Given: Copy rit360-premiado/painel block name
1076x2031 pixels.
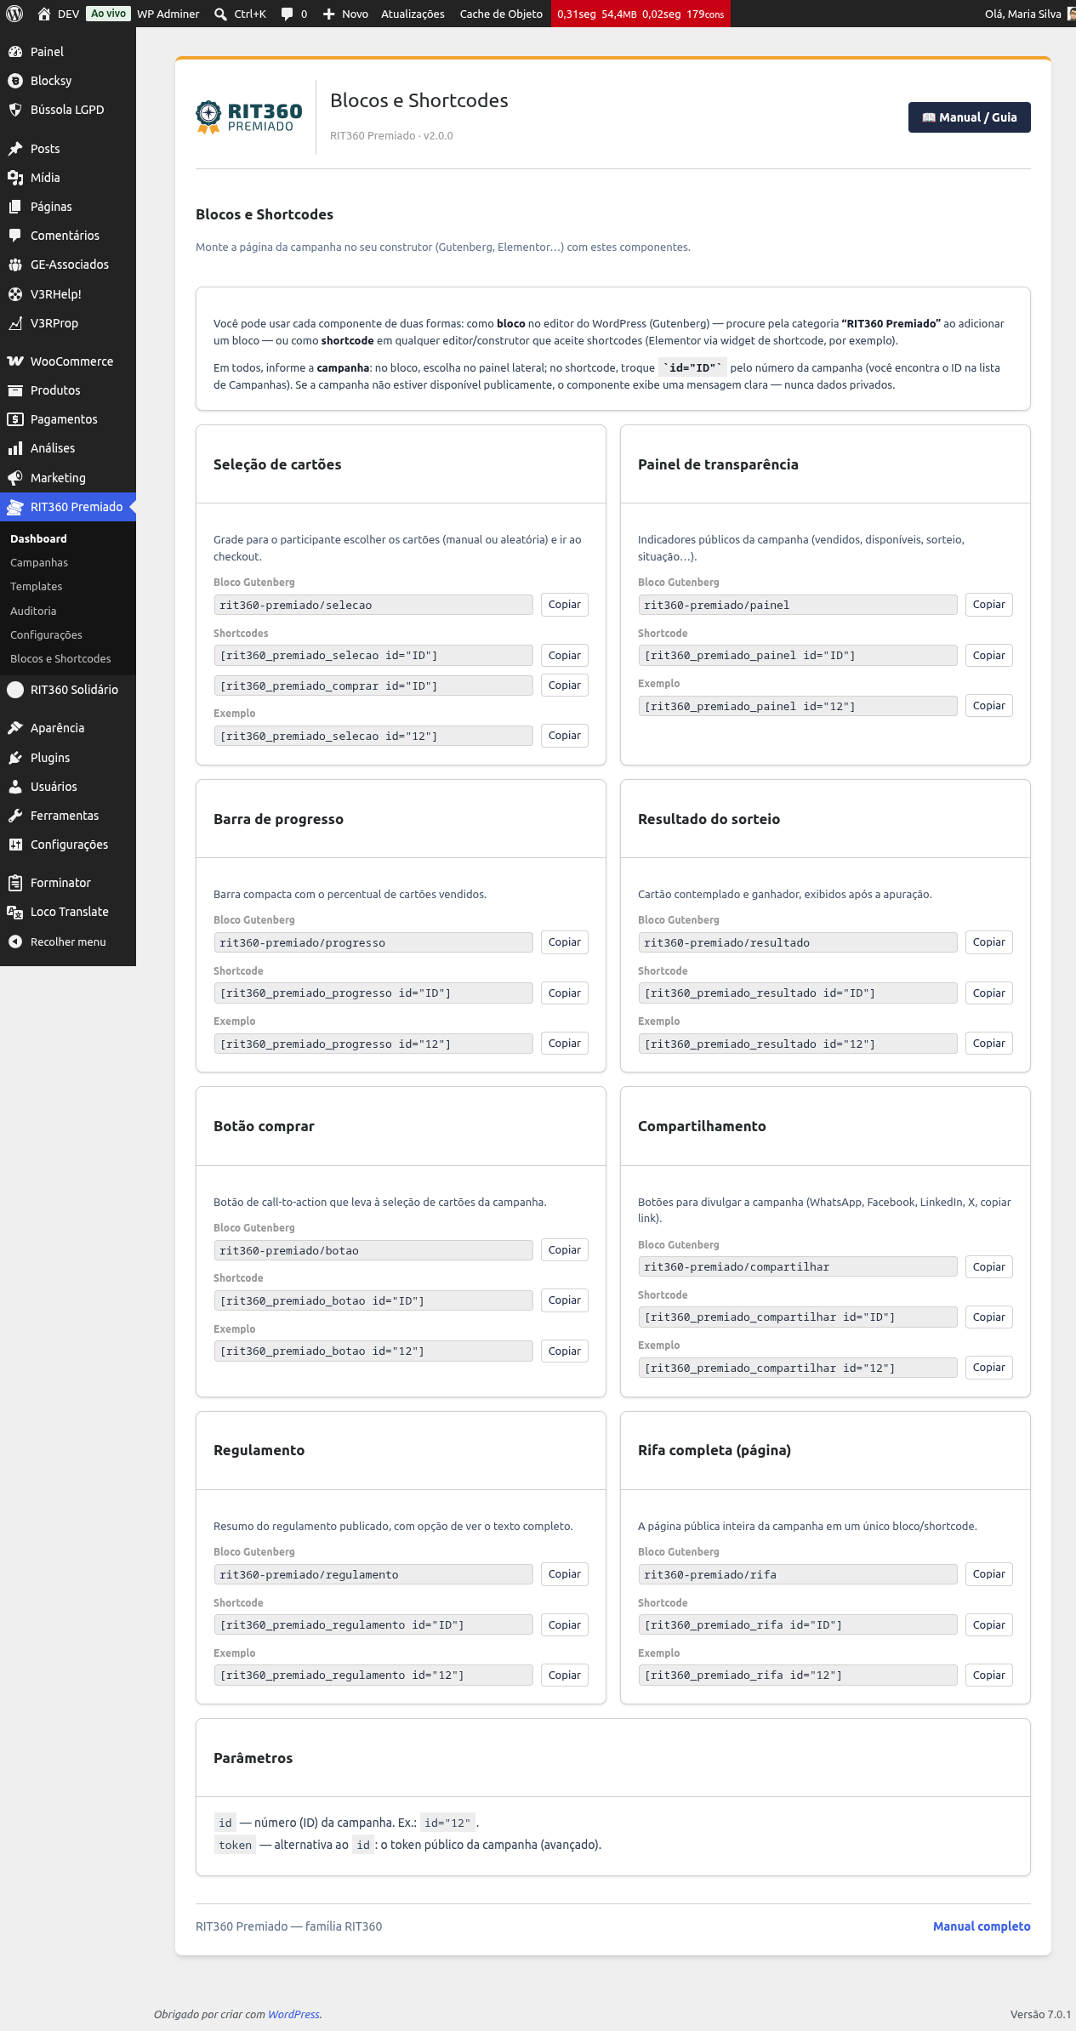Looking at the screenshot, I should [x=989, y=605].
